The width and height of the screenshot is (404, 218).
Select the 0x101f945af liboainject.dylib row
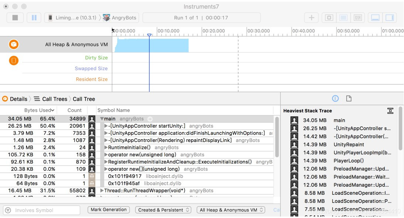(x=137, y=184)
